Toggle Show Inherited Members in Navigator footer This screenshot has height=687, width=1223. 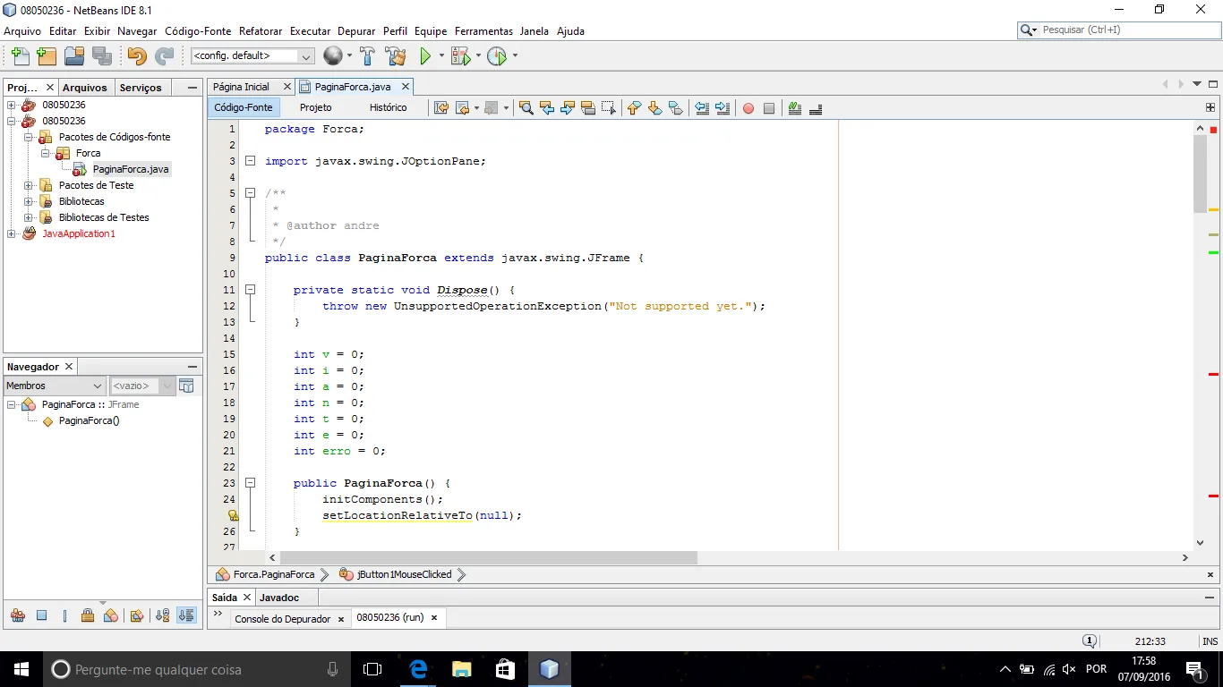coord(17,615)
